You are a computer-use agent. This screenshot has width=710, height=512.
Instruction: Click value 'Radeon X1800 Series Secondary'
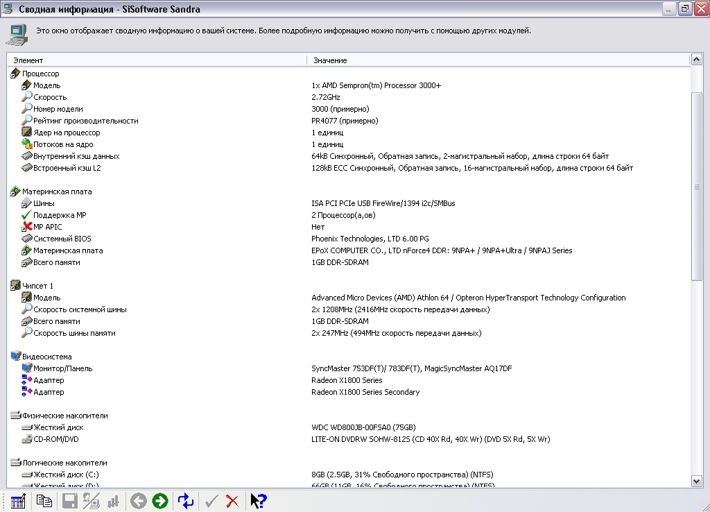365,392
